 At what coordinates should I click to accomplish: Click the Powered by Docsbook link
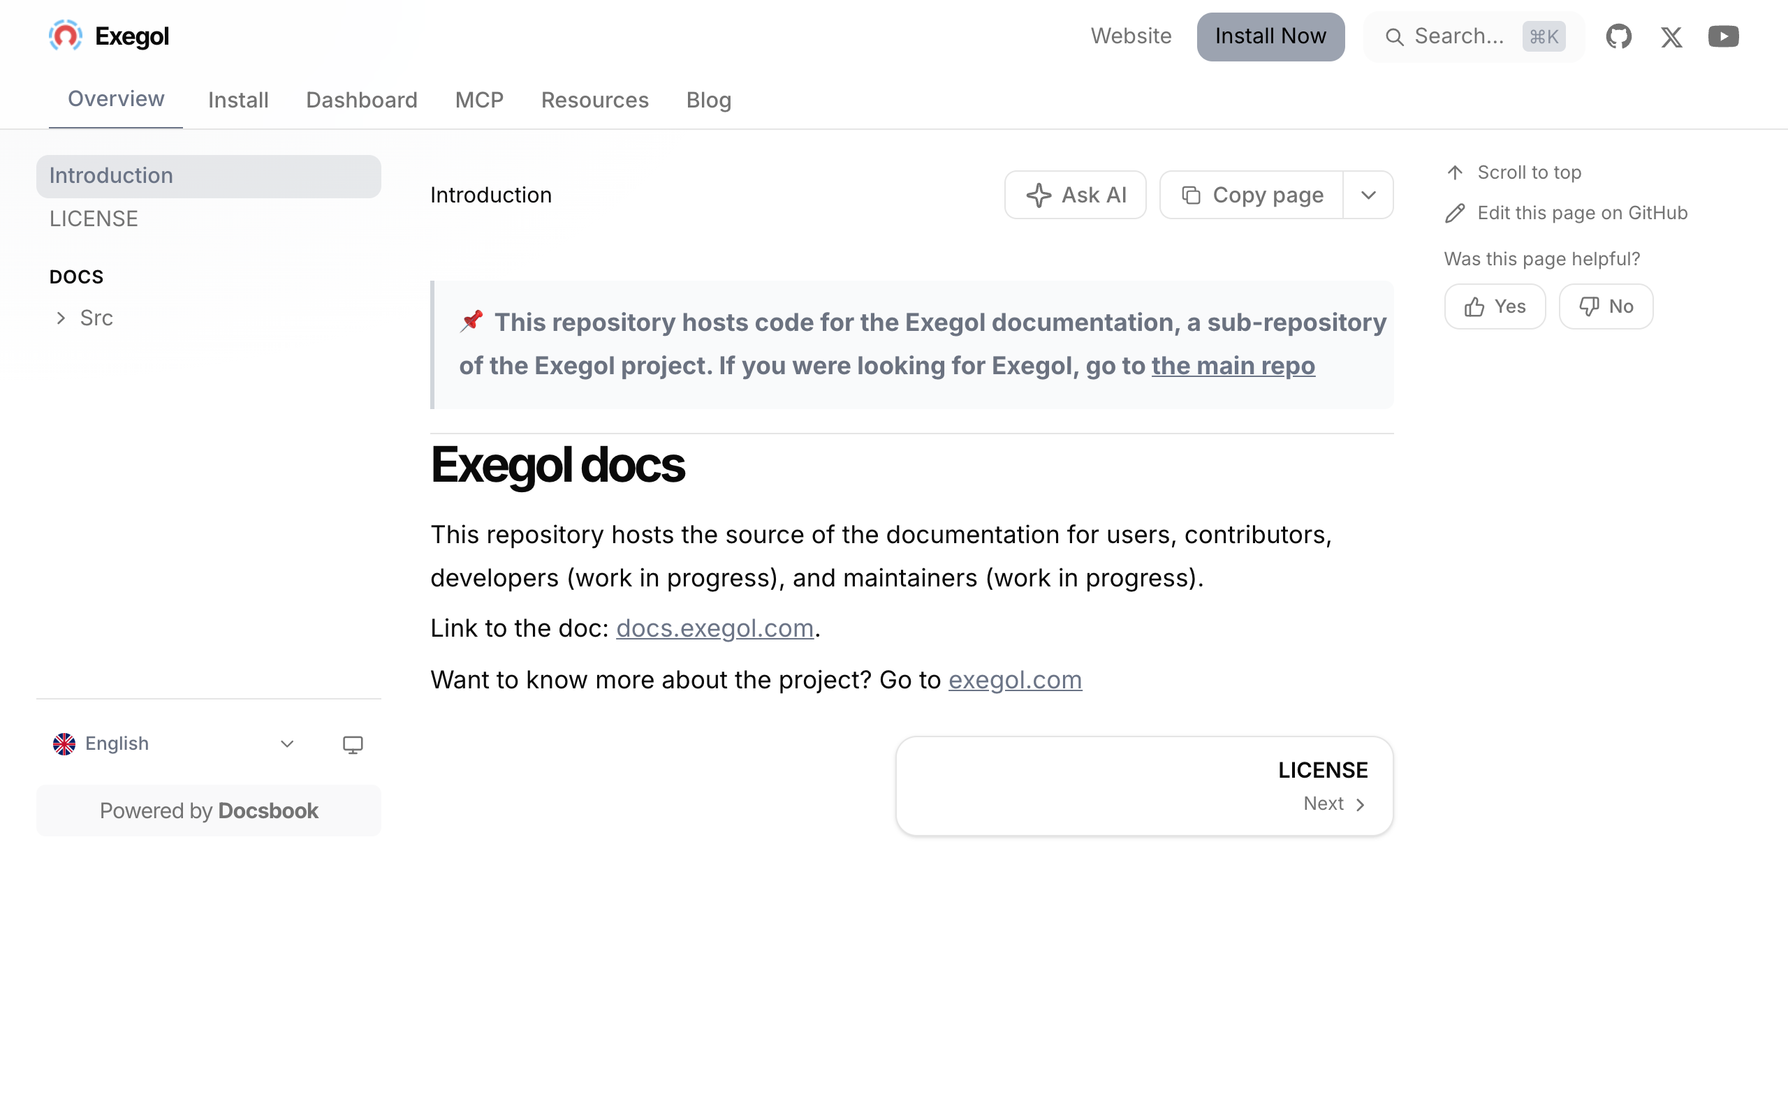208,811
